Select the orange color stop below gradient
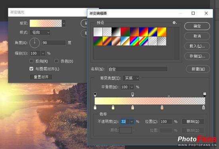Viewport: 219px width, 149px height. tap(162, 107)
